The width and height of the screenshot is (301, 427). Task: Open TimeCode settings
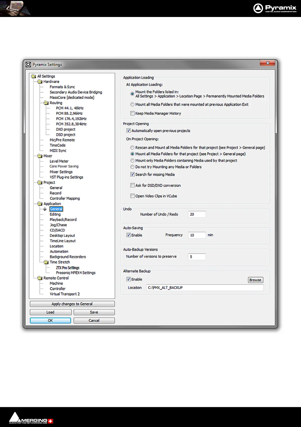coord(58,145)
